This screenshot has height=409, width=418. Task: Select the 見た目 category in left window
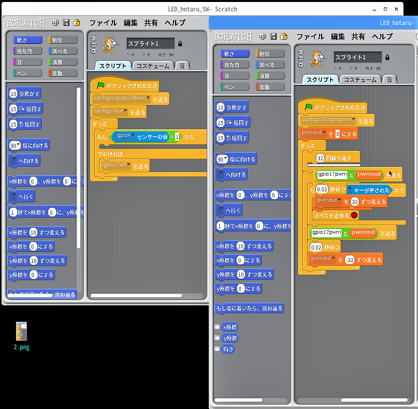pyautogui.click(x=27, y=51)
